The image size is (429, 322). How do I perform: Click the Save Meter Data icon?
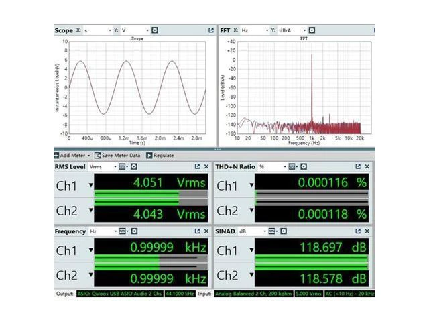pos(97,156)
